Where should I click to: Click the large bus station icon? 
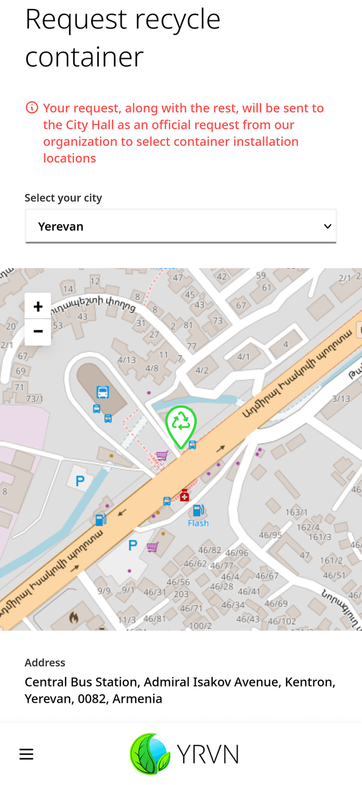tap(102, 392)
